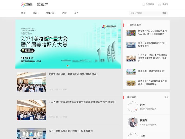Click thumbnail for 阿道夫再亮新牌

point(131,72)
